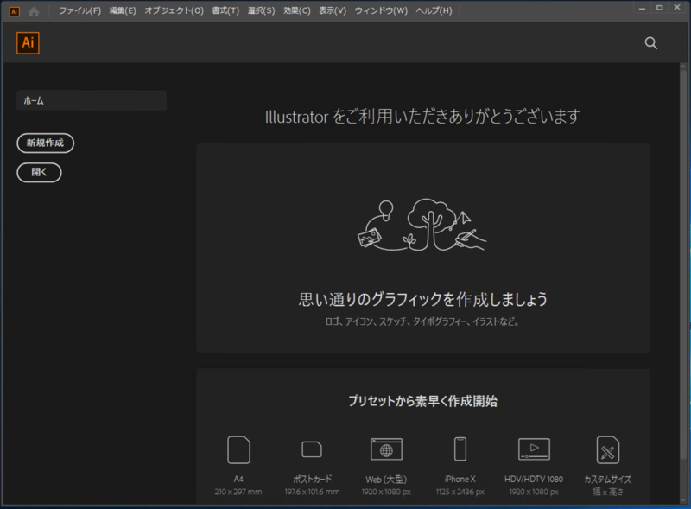Minimize the Illustrator window
This screenshot has height=509, width=691.
642,8
